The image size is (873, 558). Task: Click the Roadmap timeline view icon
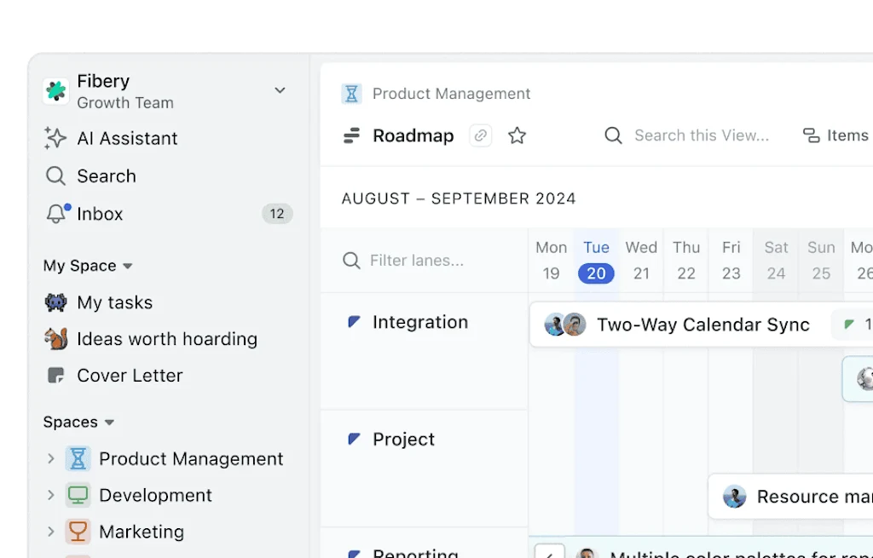[351, 135]
